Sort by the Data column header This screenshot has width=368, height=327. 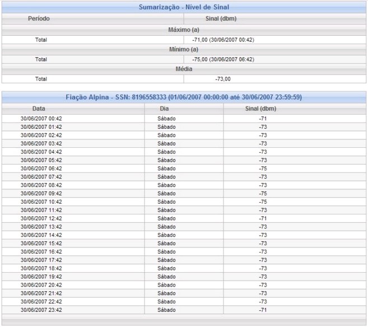click(39, 109)
